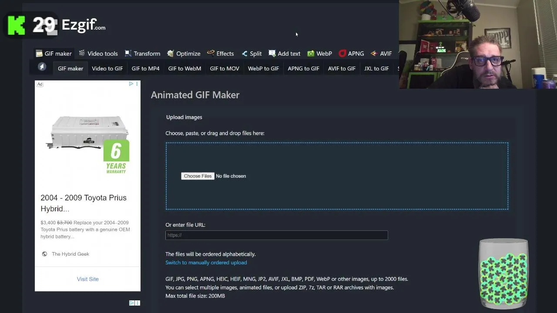The width and height of the screenshot is (557, 313).
Task: Select the WebP to GIF tab
Action: pyautogui.click(x=263, y=68)
